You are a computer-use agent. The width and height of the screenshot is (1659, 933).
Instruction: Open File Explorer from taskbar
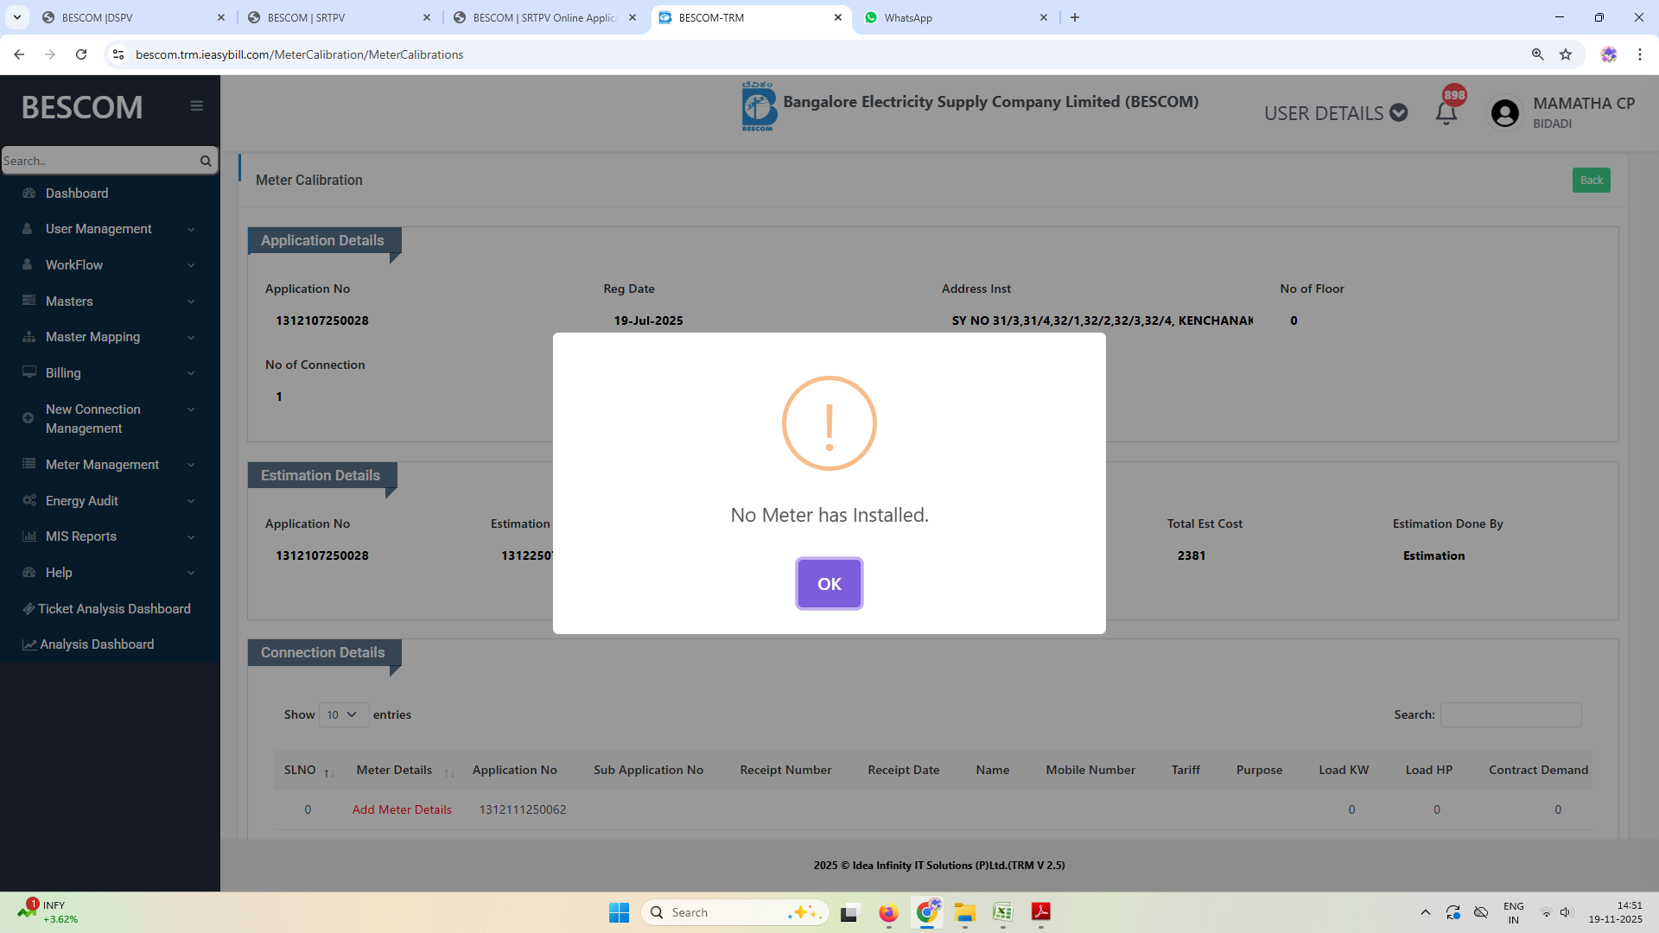(964, 912)
